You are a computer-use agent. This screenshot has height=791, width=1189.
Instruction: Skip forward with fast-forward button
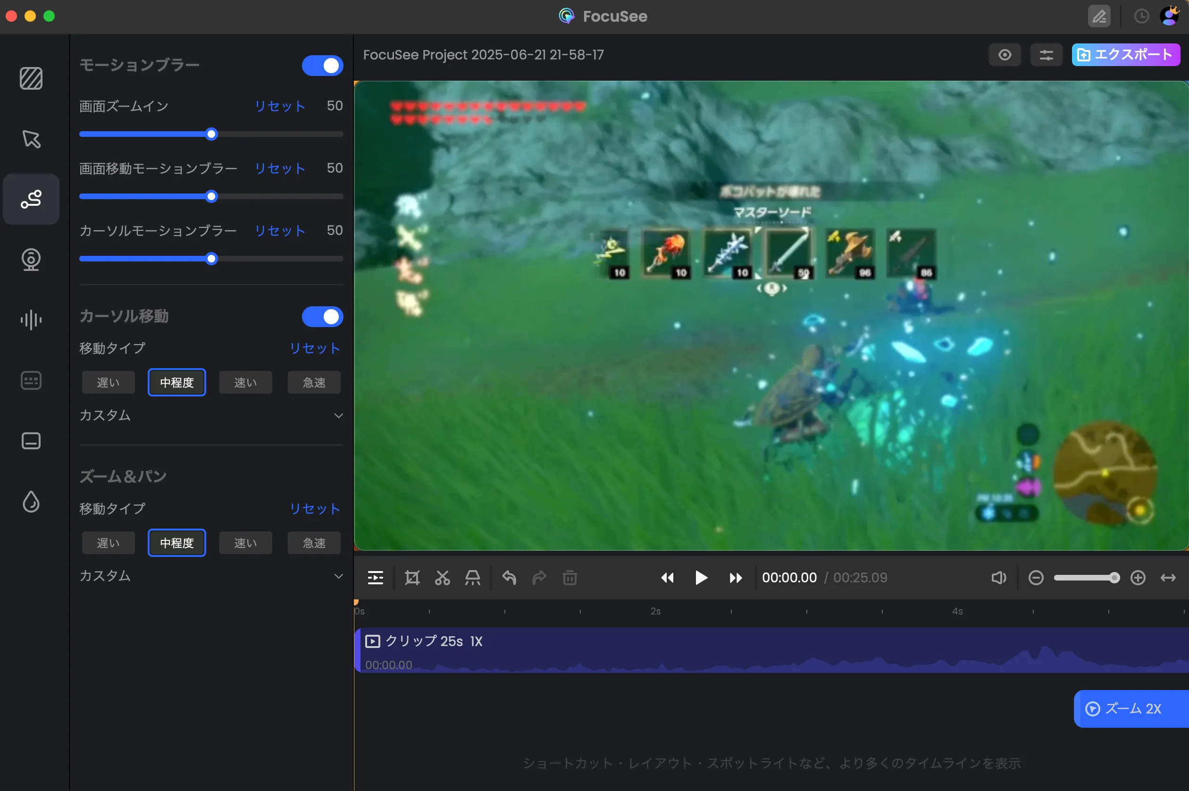736,578
